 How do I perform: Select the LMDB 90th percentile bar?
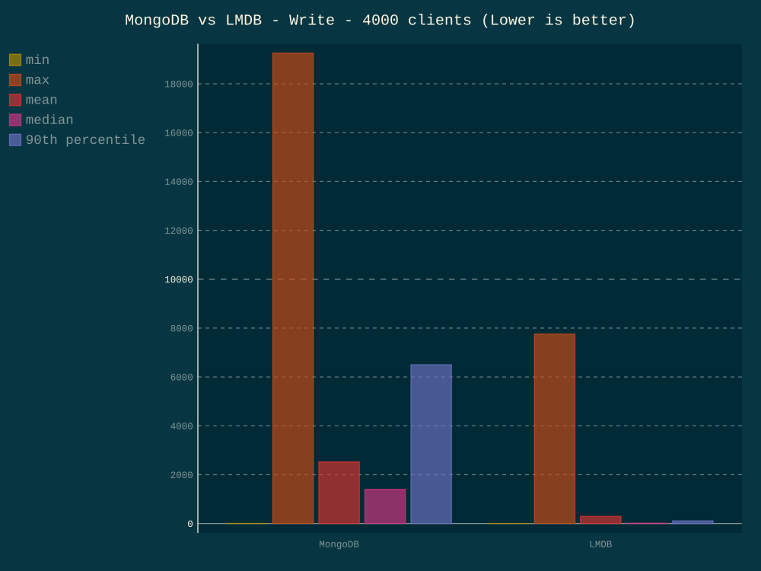[x=693, y=522]
